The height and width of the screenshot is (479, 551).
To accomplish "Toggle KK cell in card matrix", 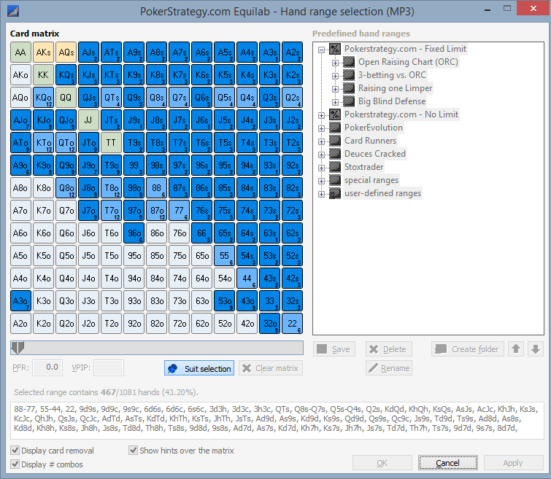I will pos(43,75).
